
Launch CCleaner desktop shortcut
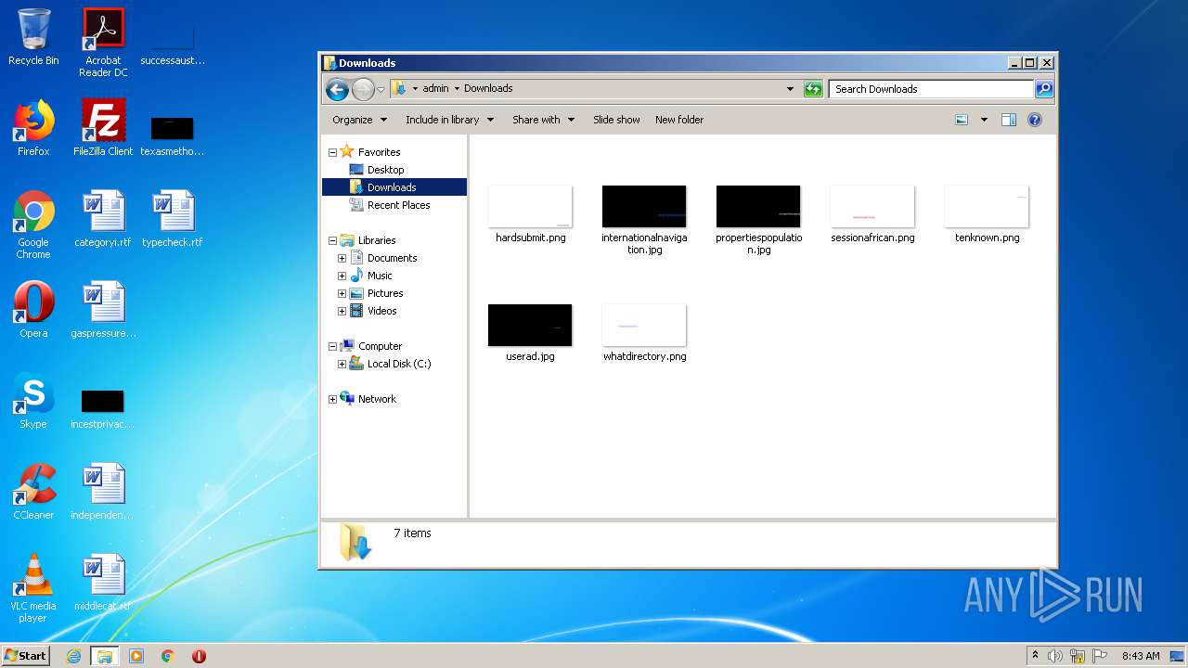pos(33,491)
